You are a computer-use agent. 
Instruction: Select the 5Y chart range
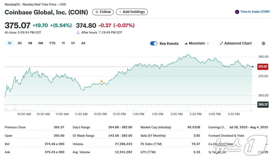pyautogui.click(x=73, y=43)
